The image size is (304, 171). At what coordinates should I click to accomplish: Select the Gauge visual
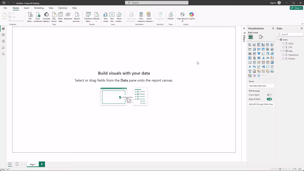click(x=268, y=58)
